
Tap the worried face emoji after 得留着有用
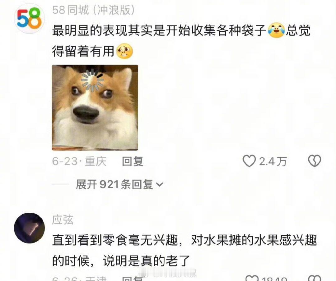click(x=124, y=51)
